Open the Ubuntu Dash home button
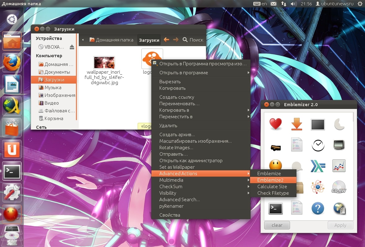The width and height of the screenshot is (365, 247). (12, 19)
